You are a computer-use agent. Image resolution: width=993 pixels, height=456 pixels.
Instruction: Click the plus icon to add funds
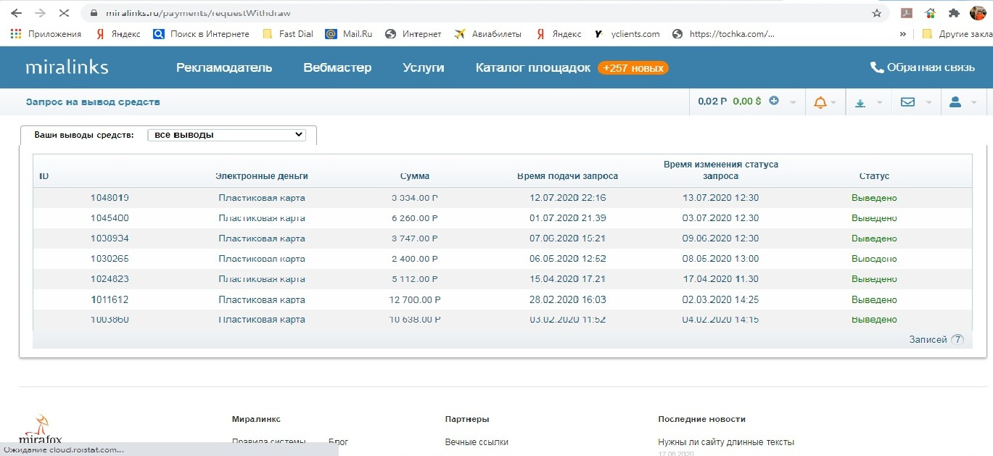click(774, 101)
